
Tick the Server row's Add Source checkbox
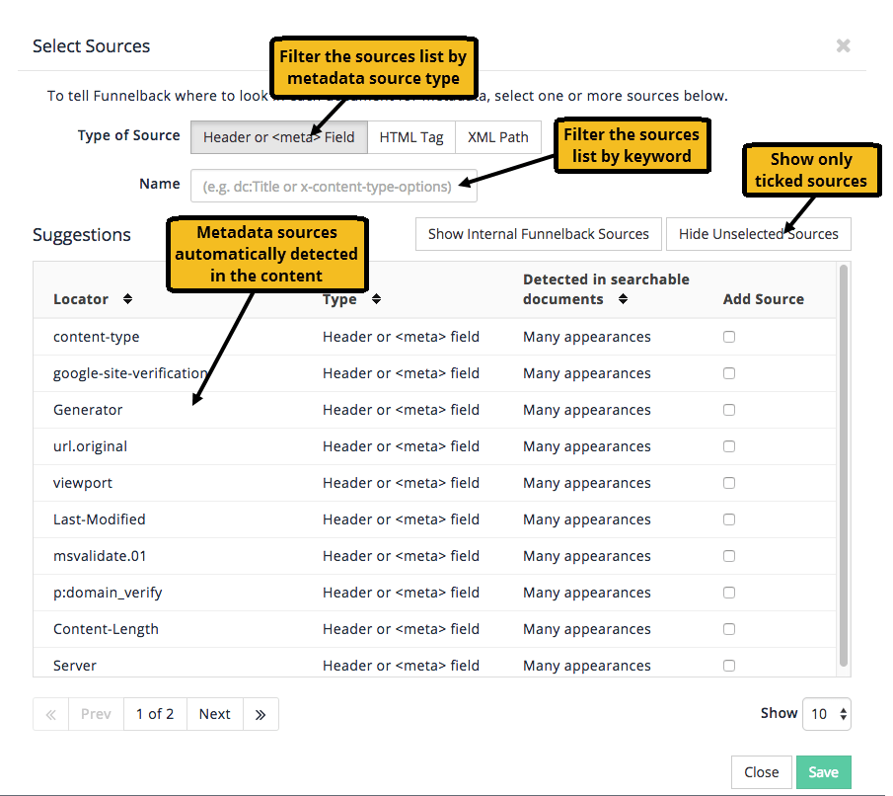coord(729,665)
